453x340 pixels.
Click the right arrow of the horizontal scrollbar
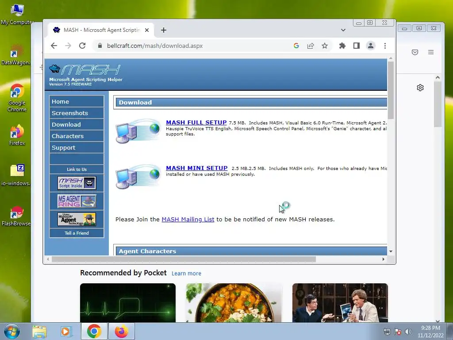pos(384,259)
